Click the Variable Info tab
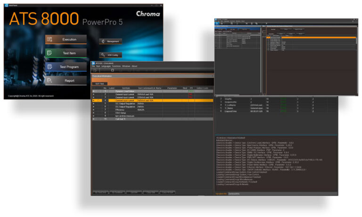 pos(221,194)
